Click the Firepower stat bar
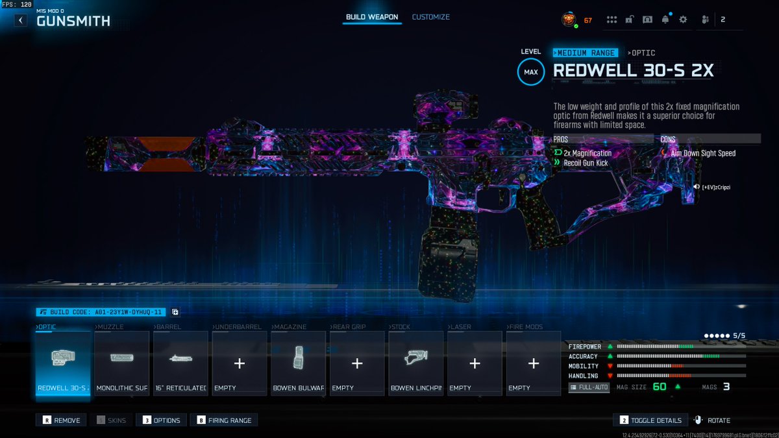This screenshot has width=779, height=438. [681, 347]
